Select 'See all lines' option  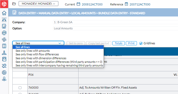(x=58, y=47)
